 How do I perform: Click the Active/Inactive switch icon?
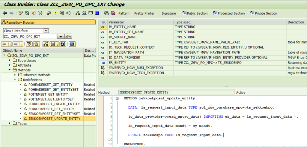pos(27,13)
